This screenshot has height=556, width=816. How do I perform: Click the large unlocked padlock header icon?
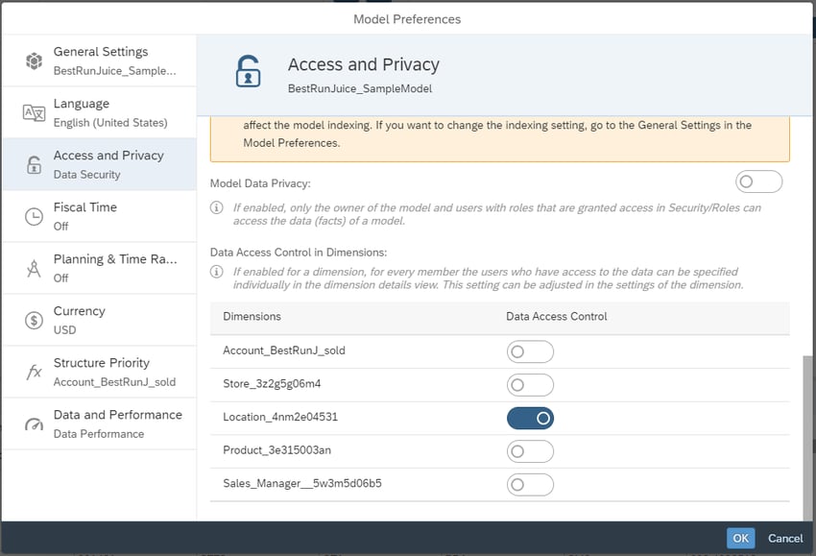pos(248,71)
